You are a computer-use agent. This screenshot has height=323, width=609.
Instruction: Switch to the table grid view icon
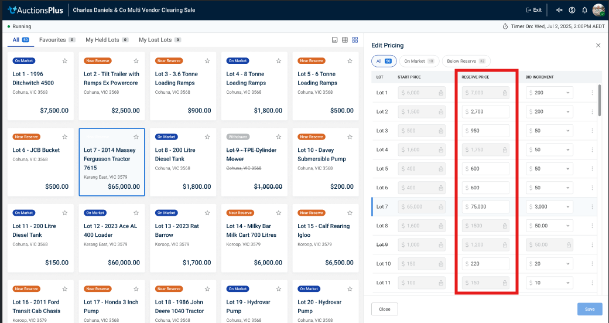(345, 40)
